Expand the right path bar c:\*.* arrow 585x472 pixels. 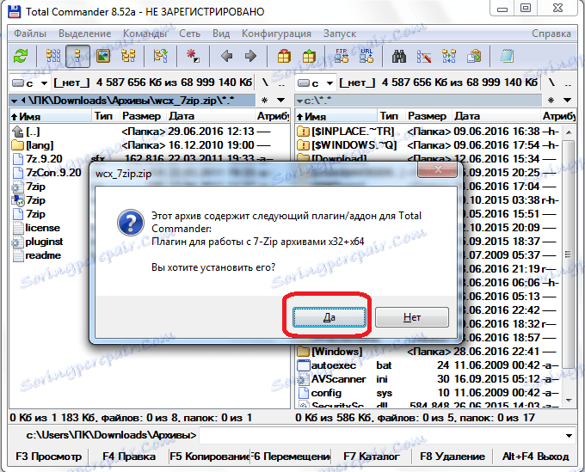pos(299,101)
